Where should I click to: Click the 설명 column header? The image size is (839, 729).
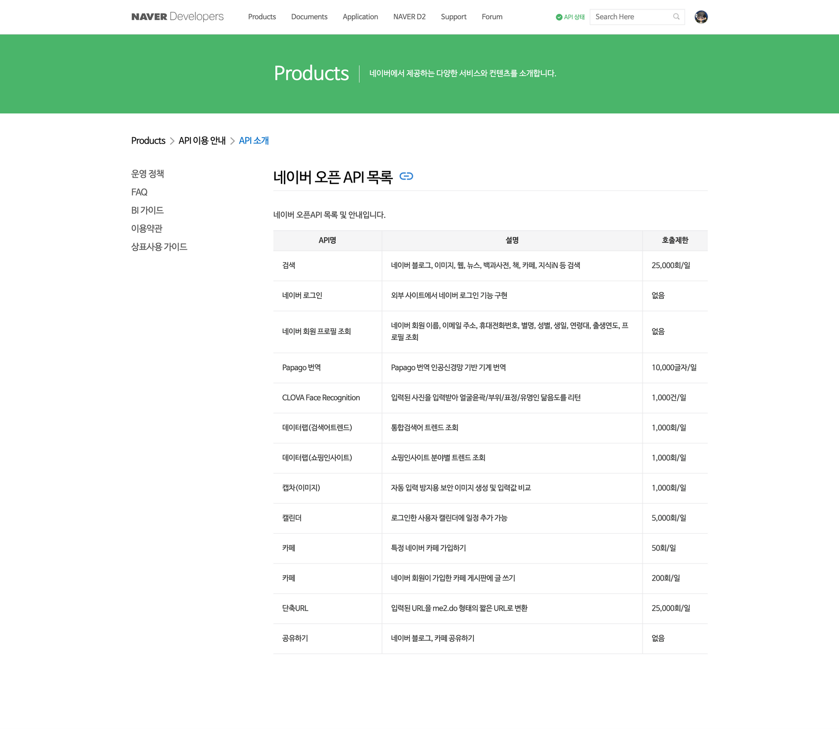512,240
